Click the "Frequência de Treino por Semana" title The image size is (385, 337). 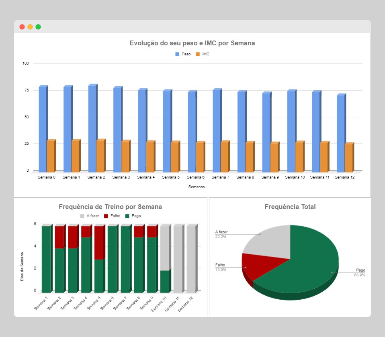coord(111,207)
